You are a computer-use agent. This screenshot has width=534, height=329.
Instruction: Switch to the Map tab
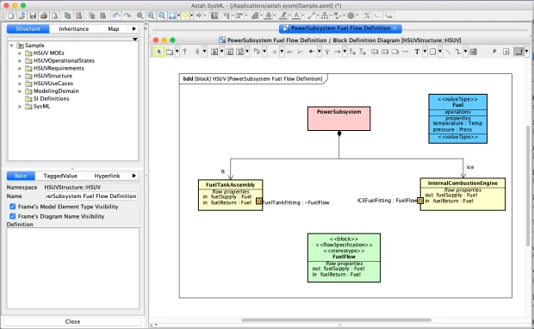(114, 29)
